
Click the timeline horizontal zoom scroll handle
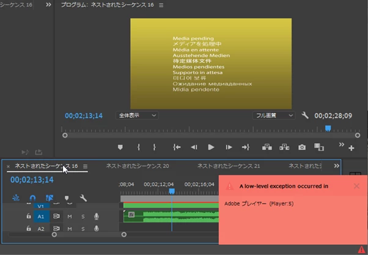pos(124,234)
